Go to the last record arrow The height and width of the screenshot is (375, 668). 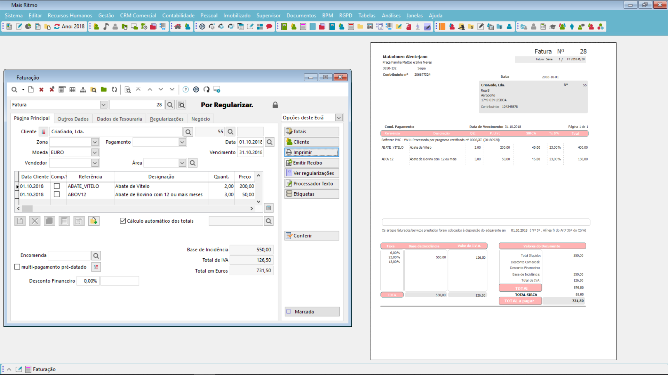(172, 90)
